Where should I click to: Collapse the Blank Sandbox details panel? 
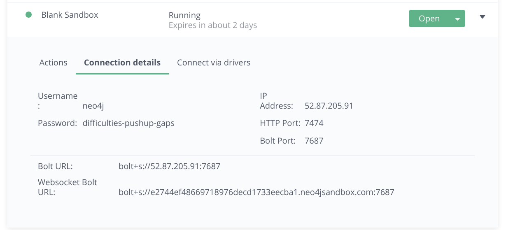(483, 17)
